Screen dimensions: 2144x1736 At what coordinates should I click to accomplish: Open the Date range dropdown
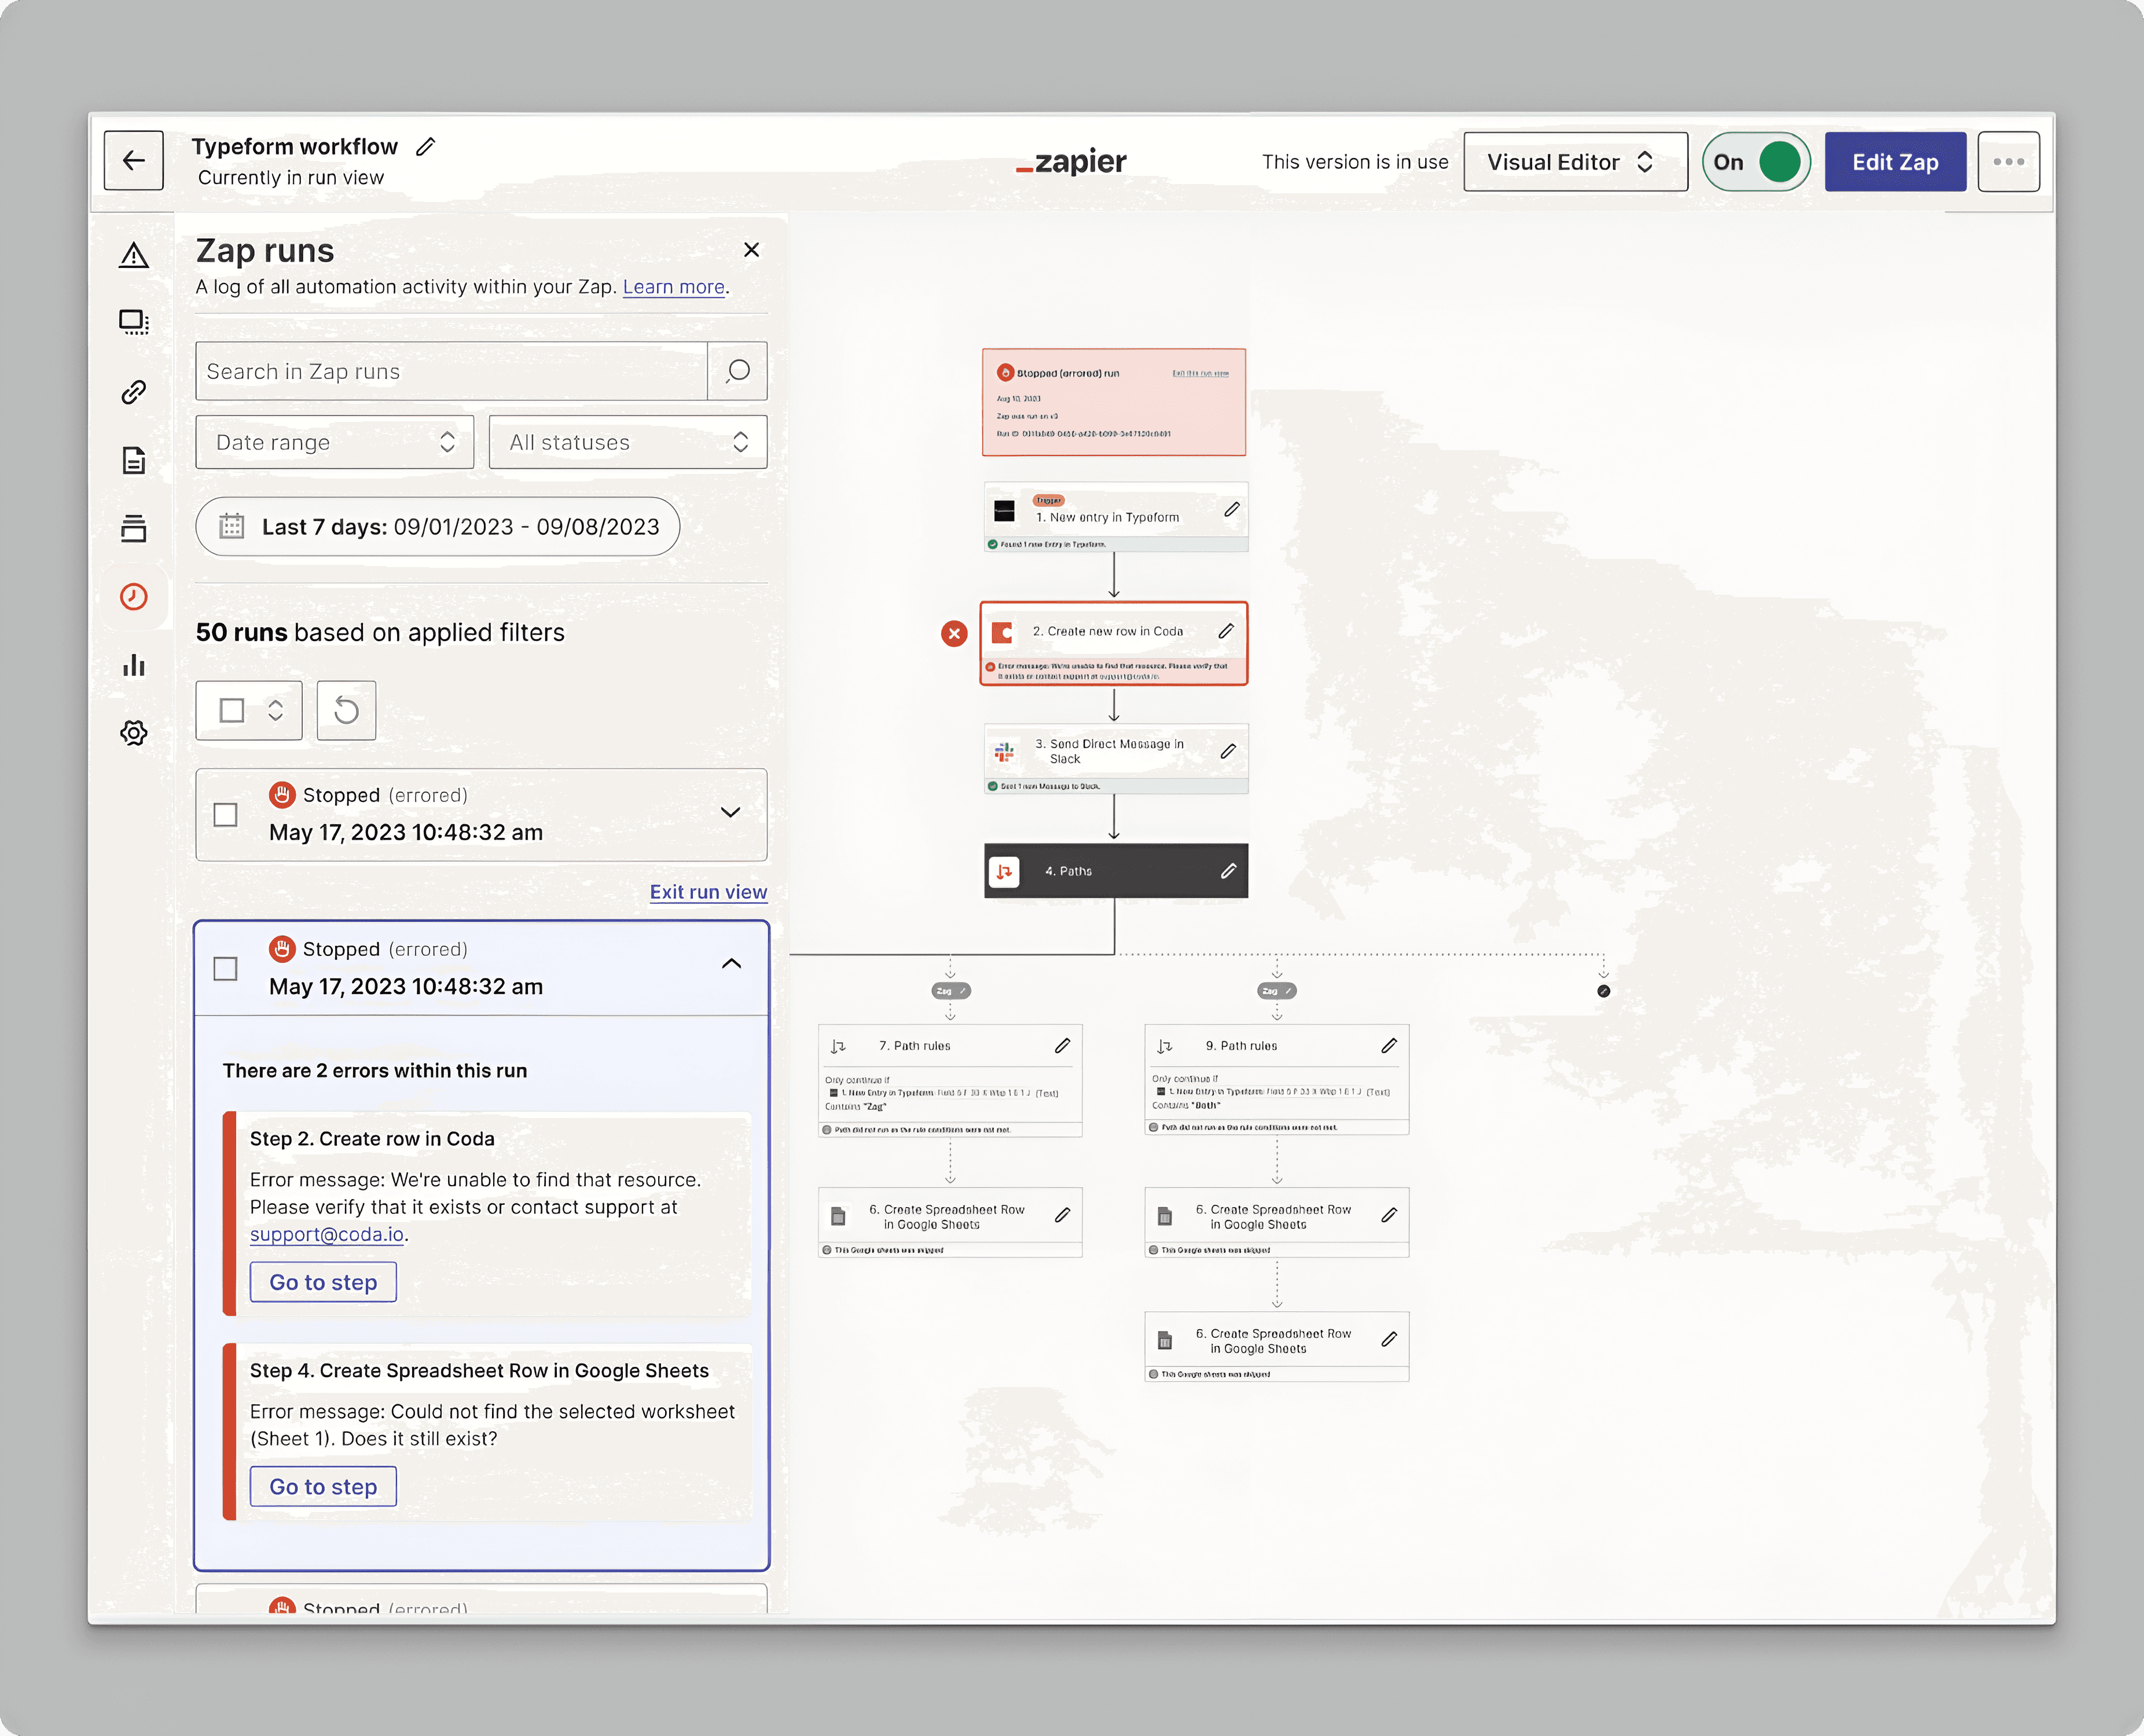334,442
